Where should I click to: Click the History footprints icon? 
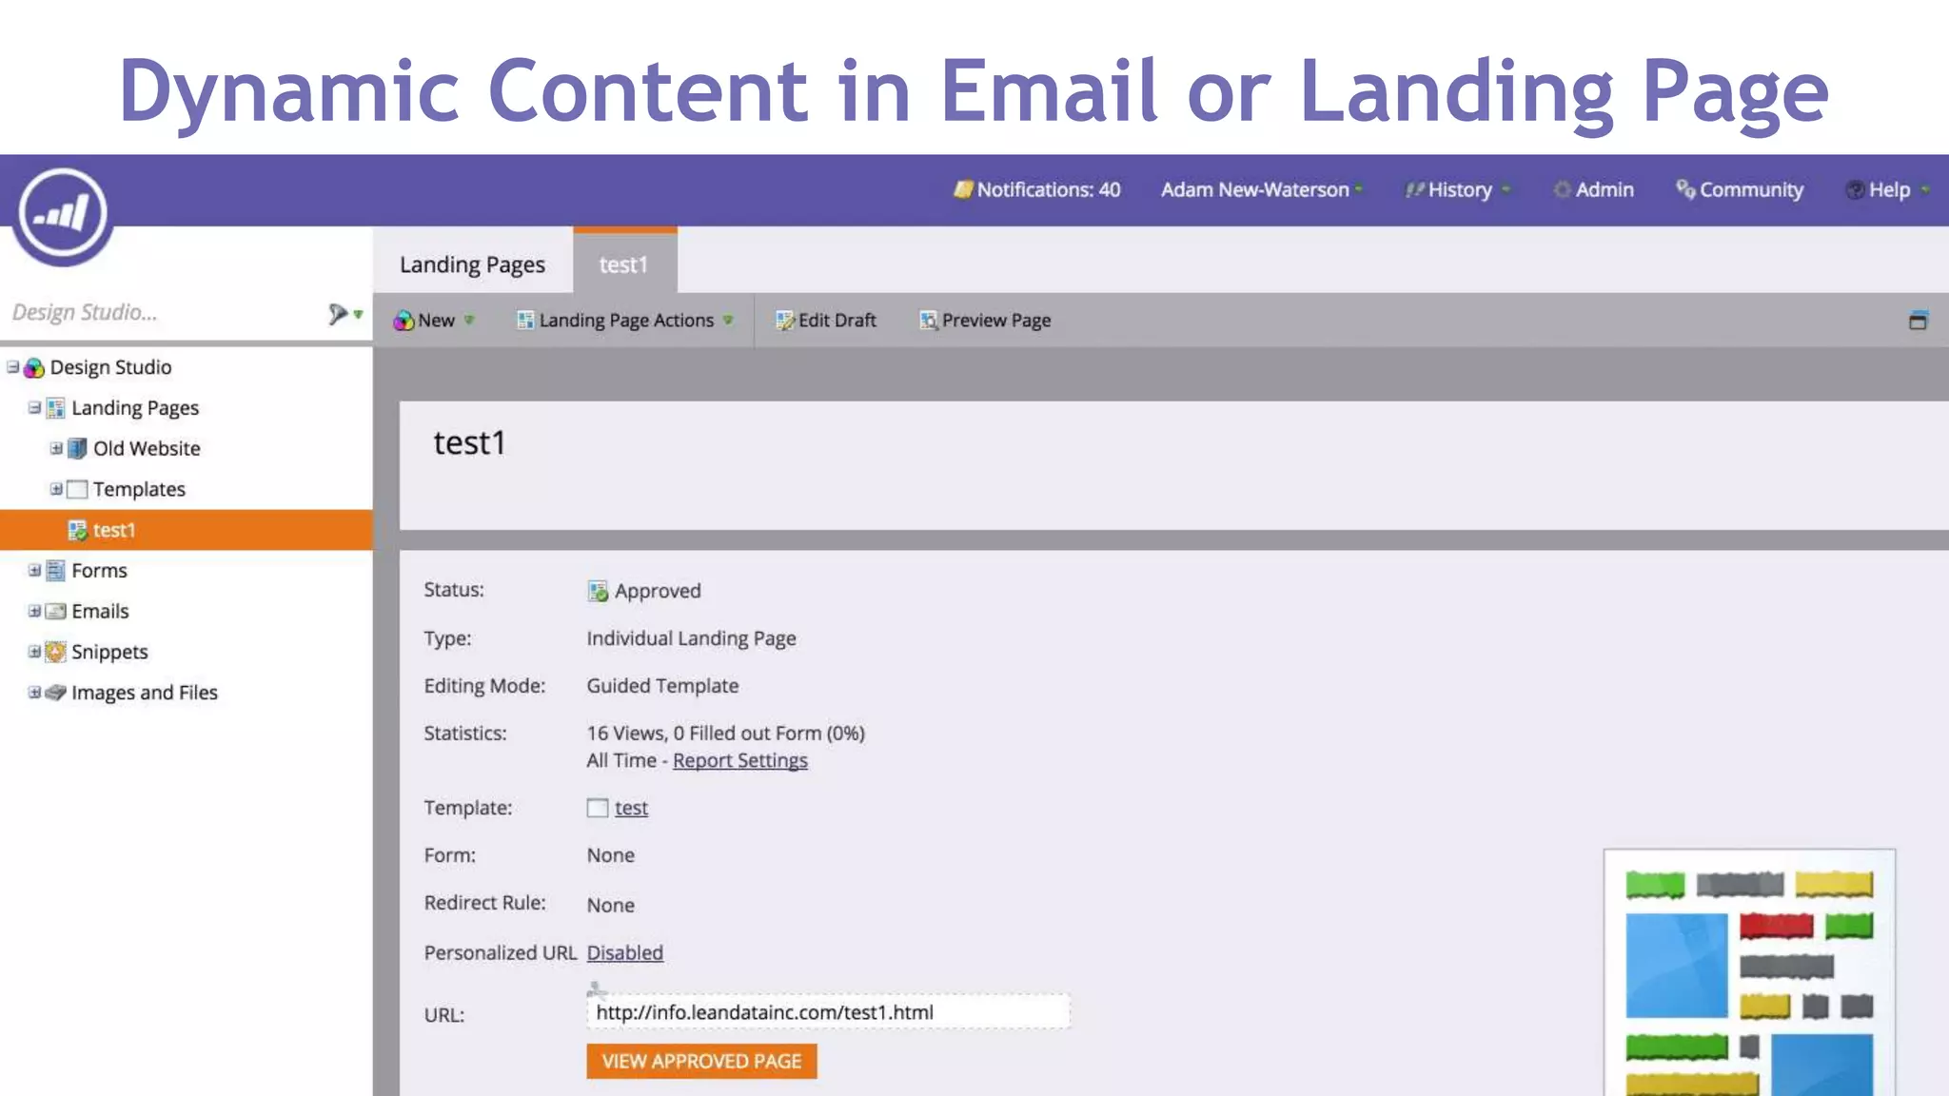coord(1414,189)
